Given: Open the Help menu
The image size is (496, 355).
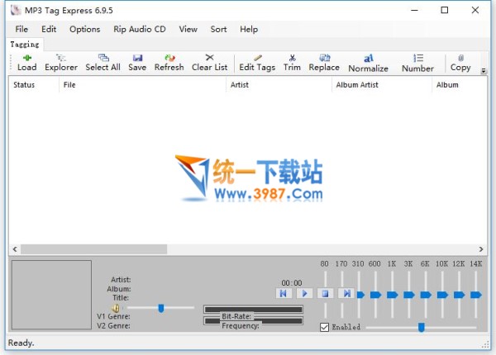Looking at the screenshot, I should point(249,30).
